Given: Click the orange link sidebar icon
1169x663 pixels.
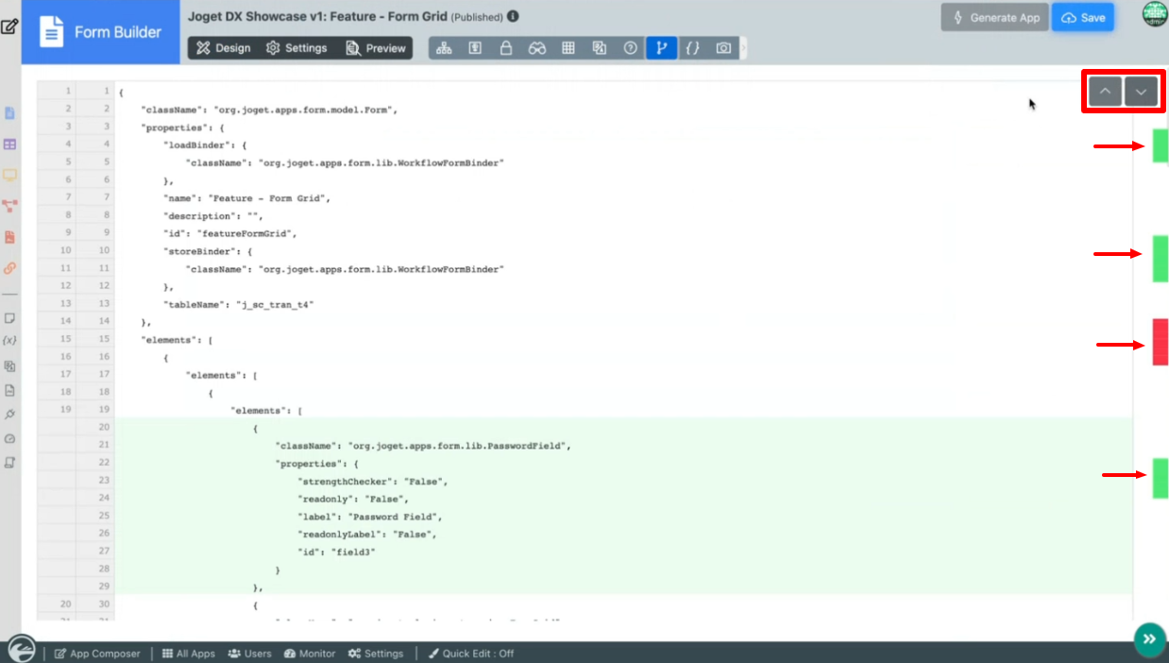Looking at the screenshot, I should (x=10, y=268).
